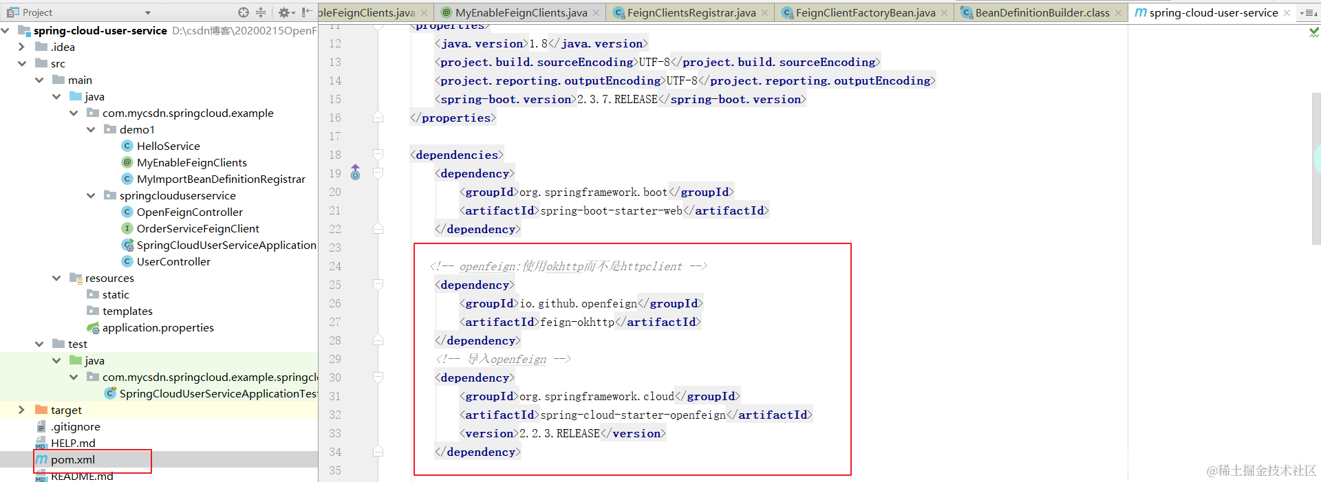Click the green inspection checkmark indicator
Image resolution: width=1321 pixels, height=482 pixels.
(x=1314, y=32)
